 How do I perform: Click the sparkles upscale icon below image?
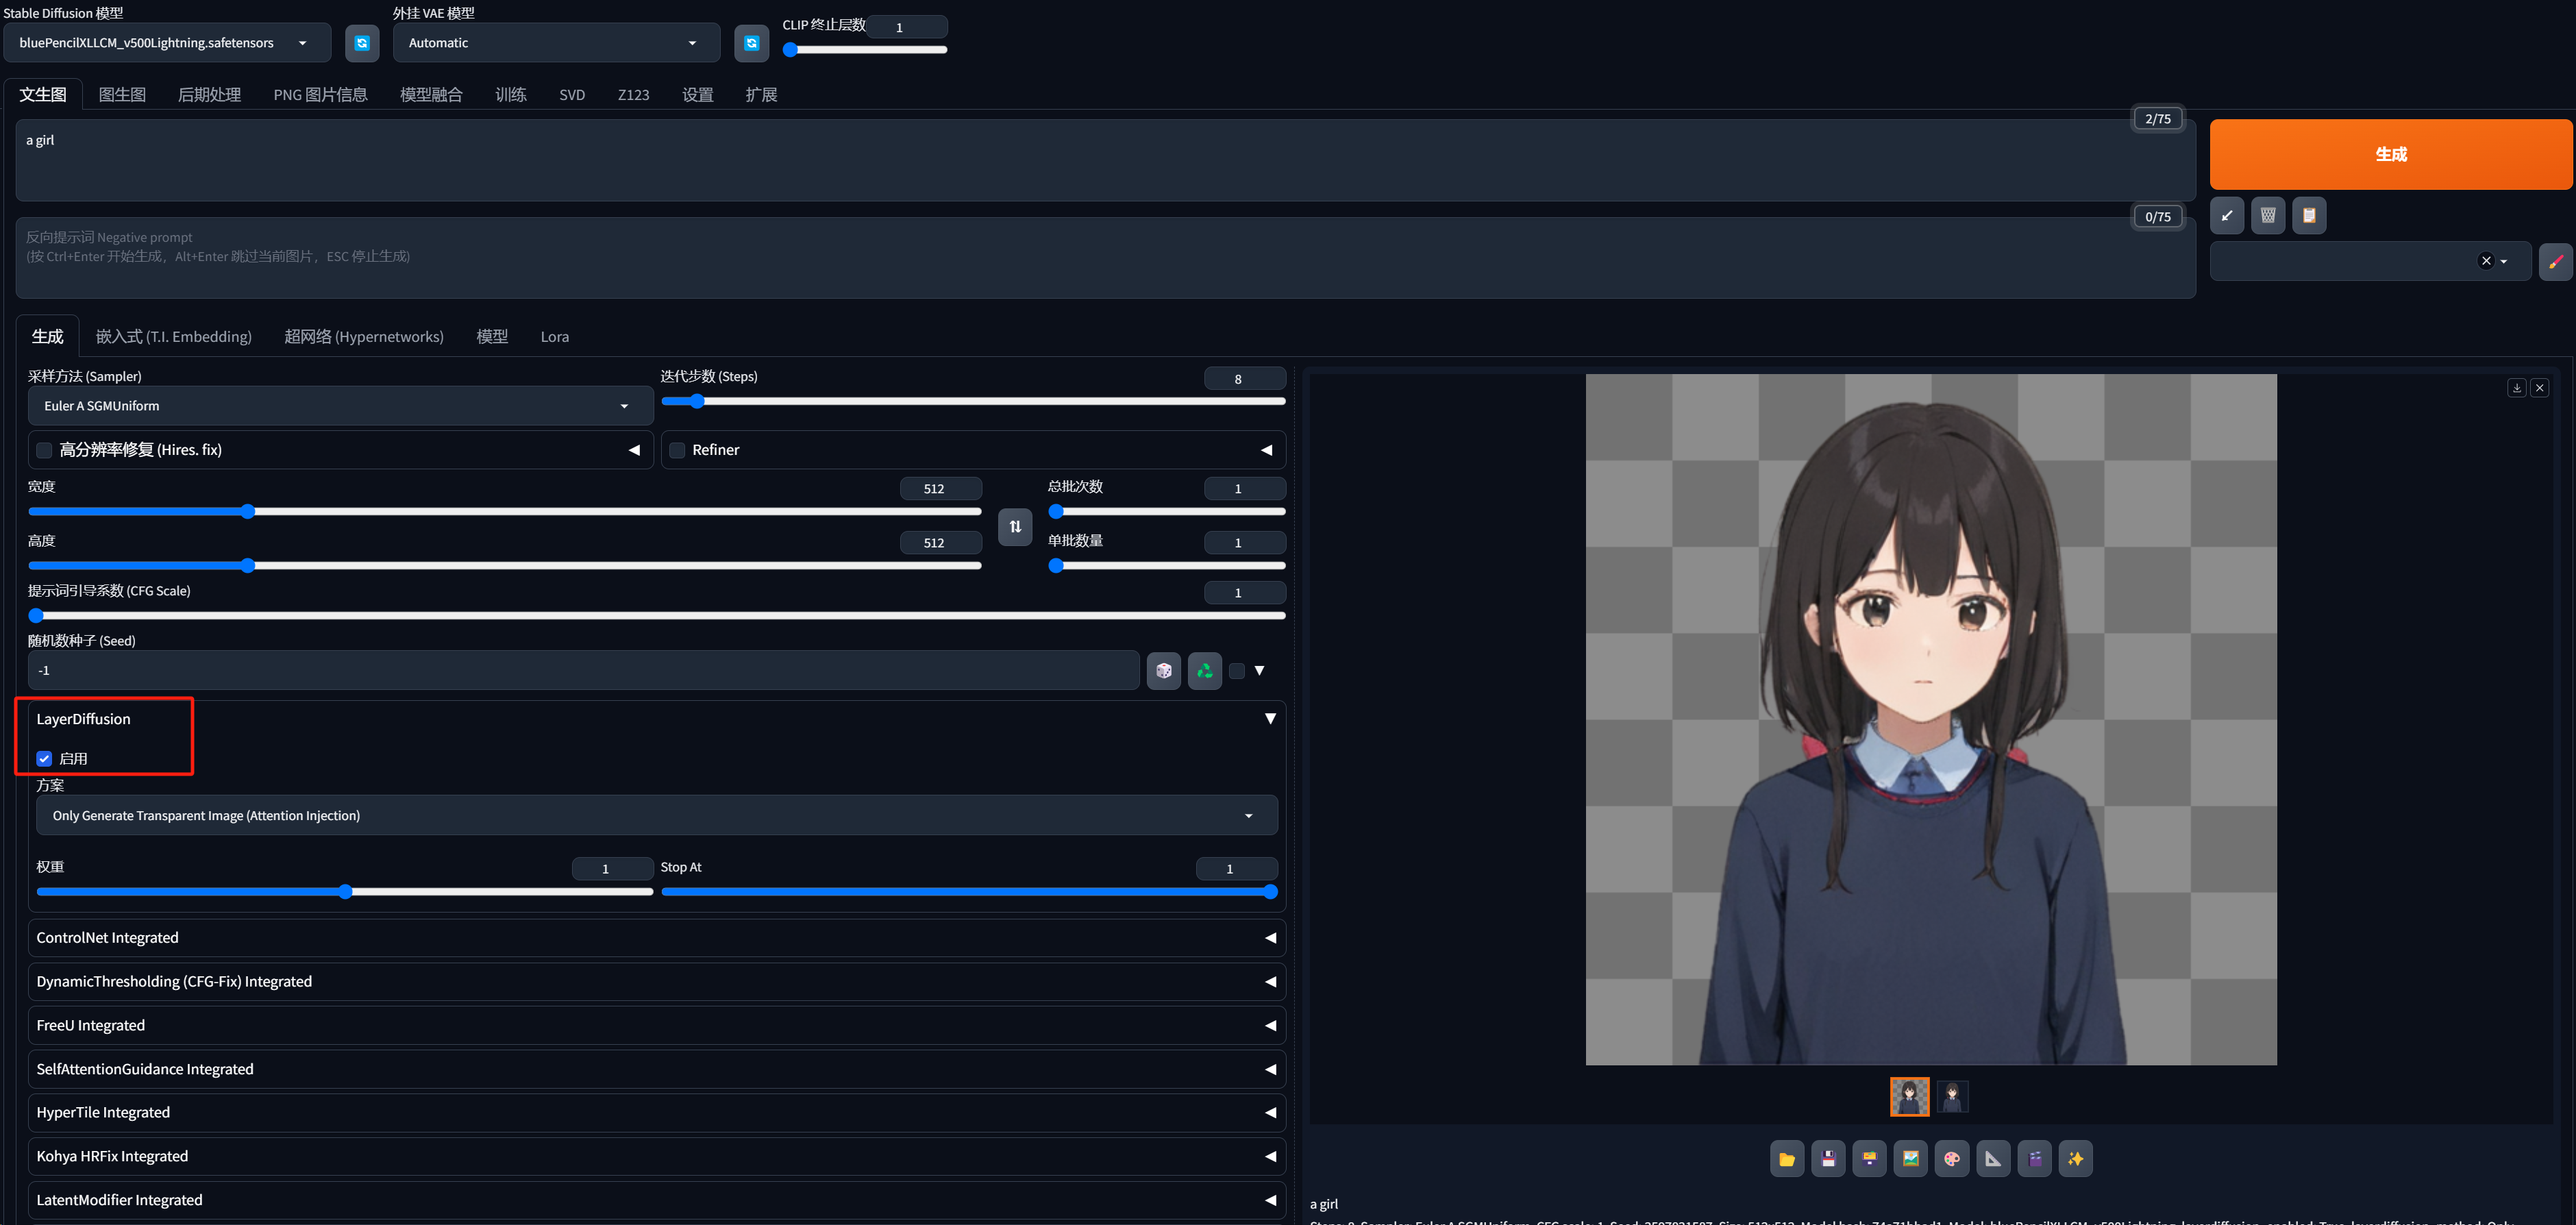(x=2075, y=1159)
